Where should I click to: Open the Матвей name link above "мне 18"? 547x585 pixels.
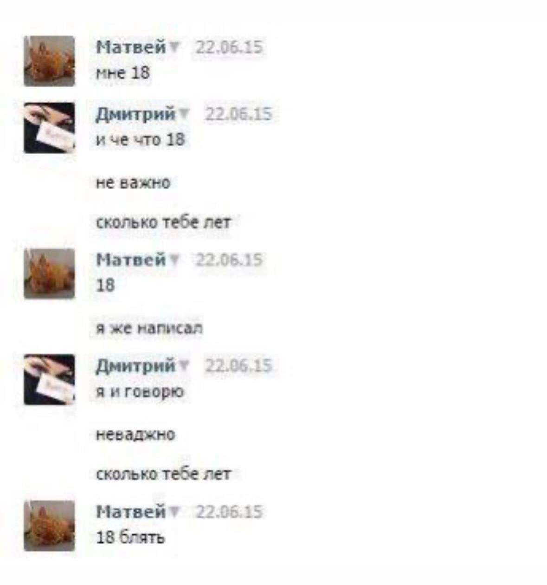[131, 47]
